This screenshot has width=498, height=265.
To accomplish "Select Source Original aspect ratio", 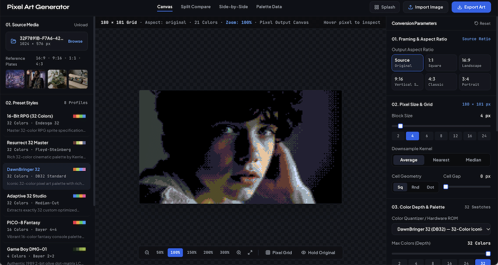I will pos(408,63).
